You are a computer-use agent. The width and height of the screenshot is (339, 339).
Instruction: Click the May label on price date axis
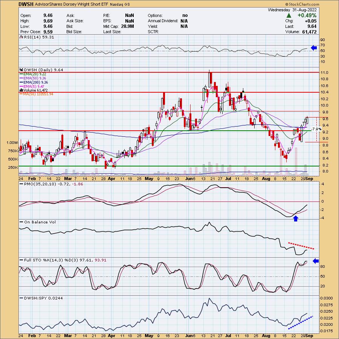(x=149, y=179)
